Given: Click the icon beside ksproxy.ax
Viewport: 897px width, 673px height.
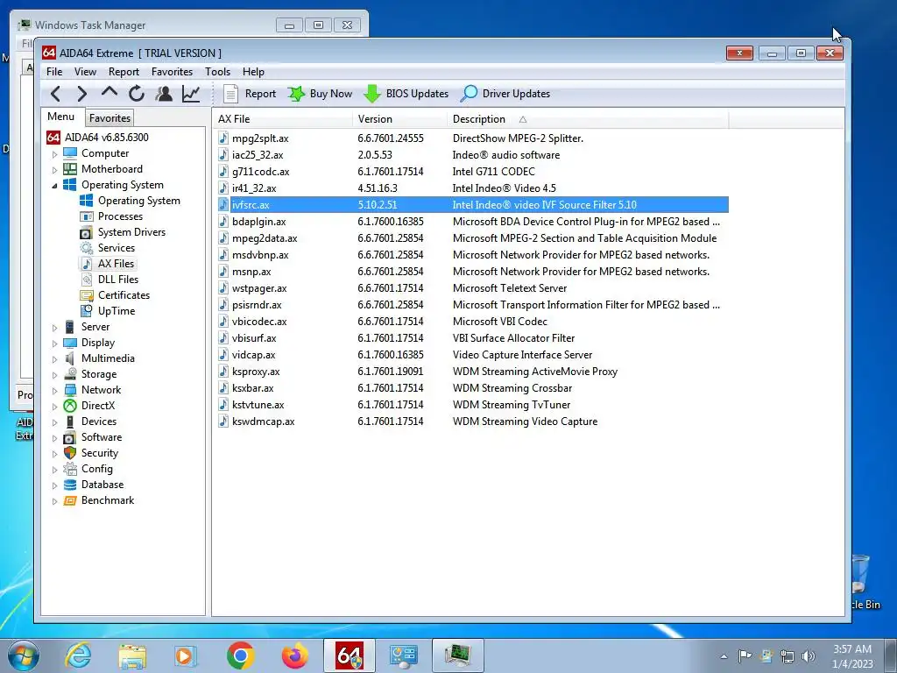Looking at the screenshot, I should (223, 372).
